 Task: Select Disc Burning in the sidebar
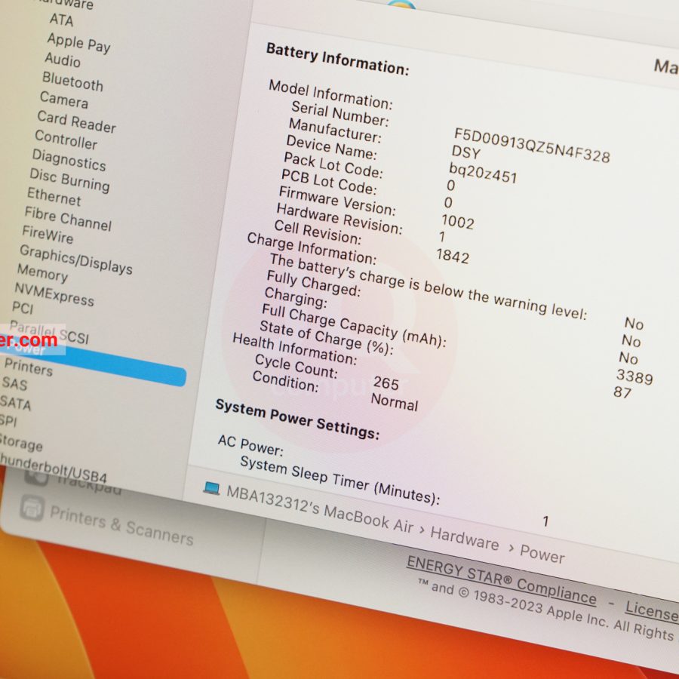pos(69,180)
